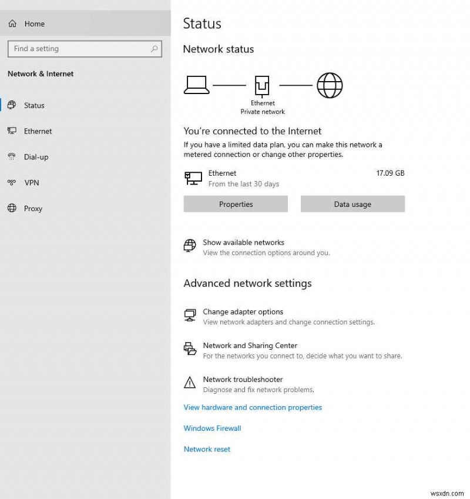
Task: Open Windows Firewall settings
Action: [x=212, y=428]
